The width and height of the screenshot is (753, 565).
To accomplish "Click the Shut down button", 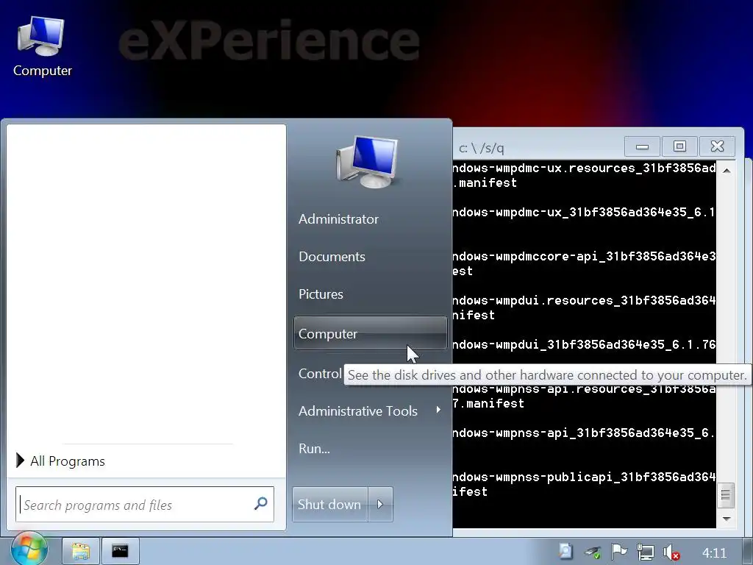I will [330, 504].
